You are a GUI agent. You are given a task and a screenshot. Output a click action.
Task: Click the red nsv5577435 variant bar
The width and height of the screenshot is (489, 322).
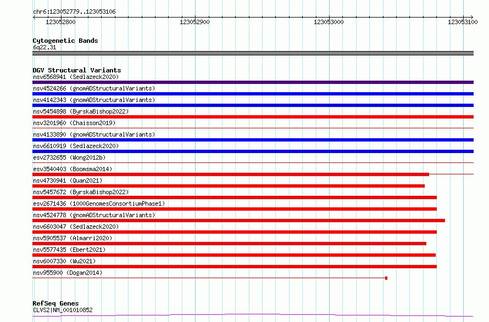click(x=234, y=255)
